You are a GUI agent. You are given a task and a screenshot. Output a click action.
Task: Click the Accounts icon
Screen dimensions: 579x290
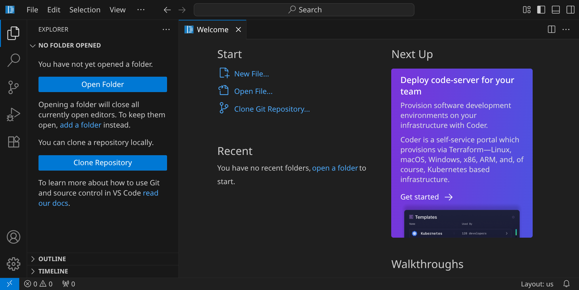[13, 237]
